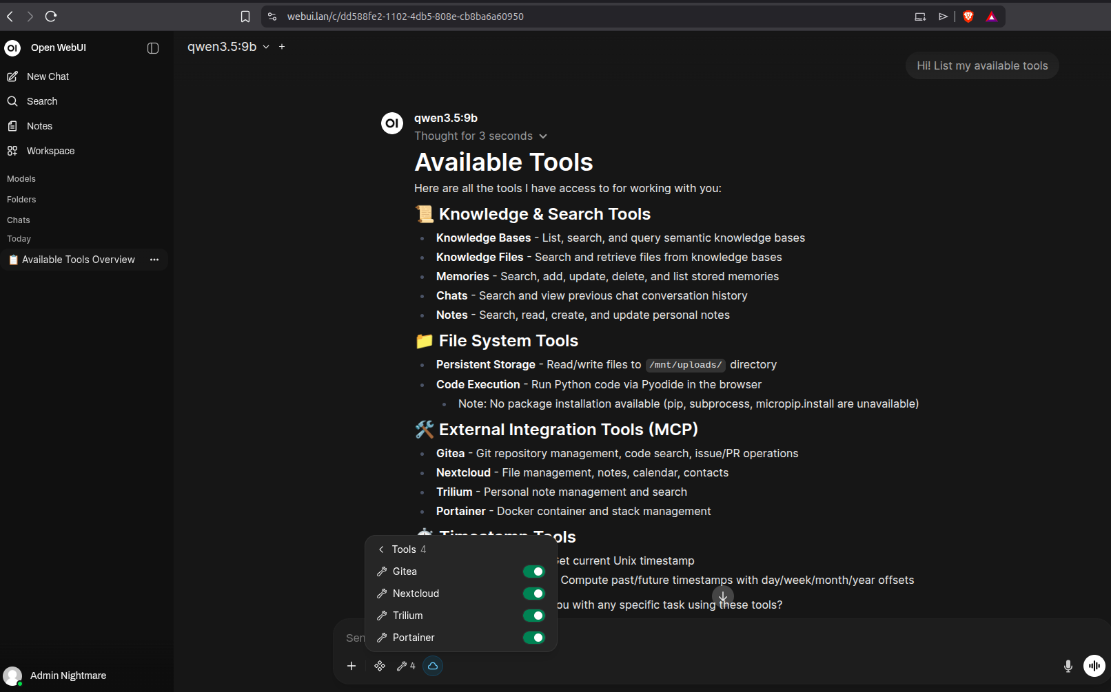This screenshot has height=692, width=1111.
Task: Go back using the Tools panel chevron
Action: click(381, 549)
